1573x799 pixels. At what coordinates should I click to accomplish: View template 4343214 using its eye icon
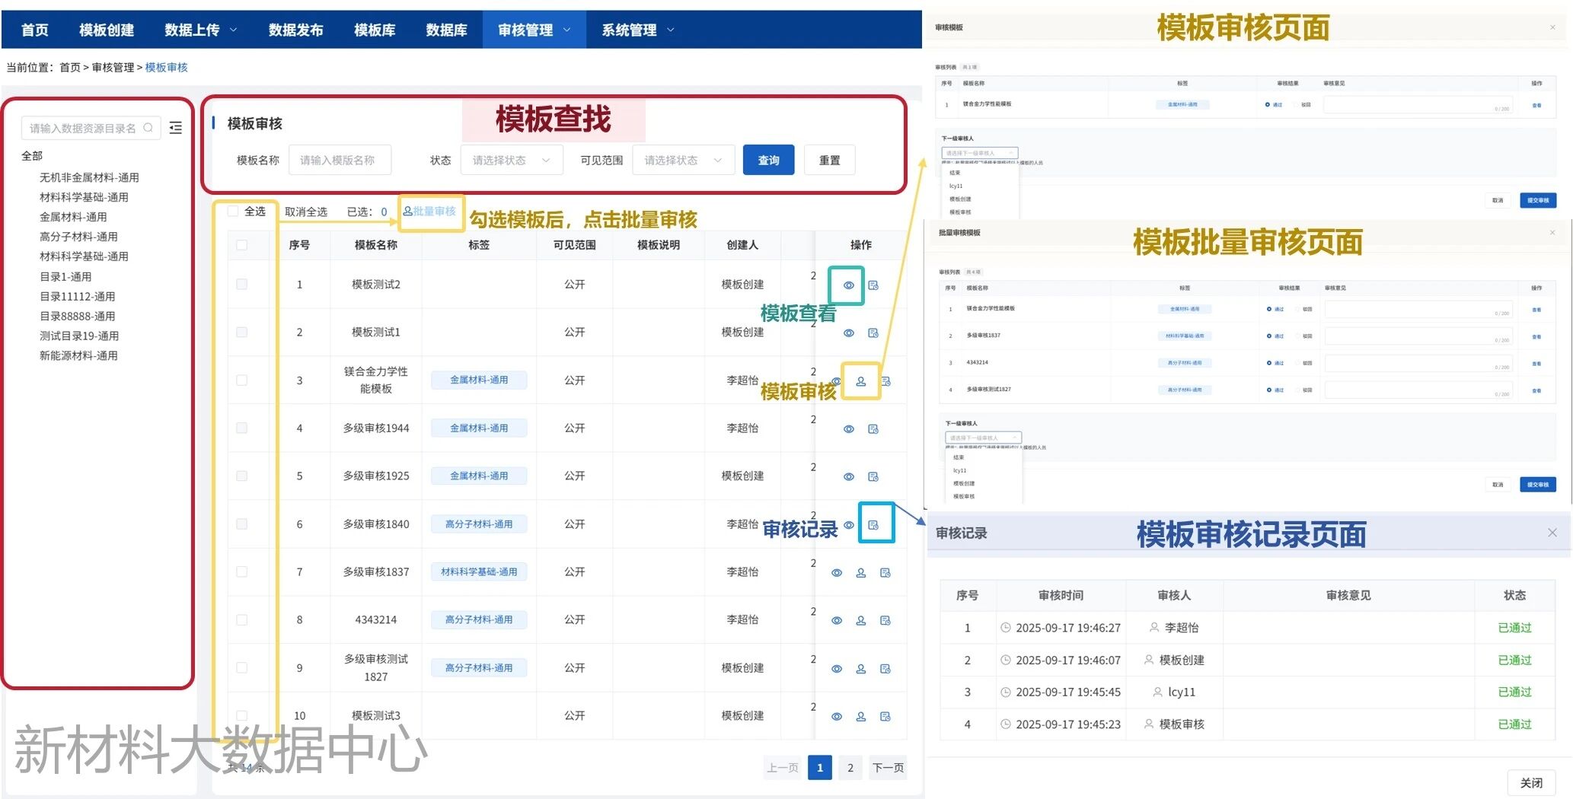(x=836, y=621)
